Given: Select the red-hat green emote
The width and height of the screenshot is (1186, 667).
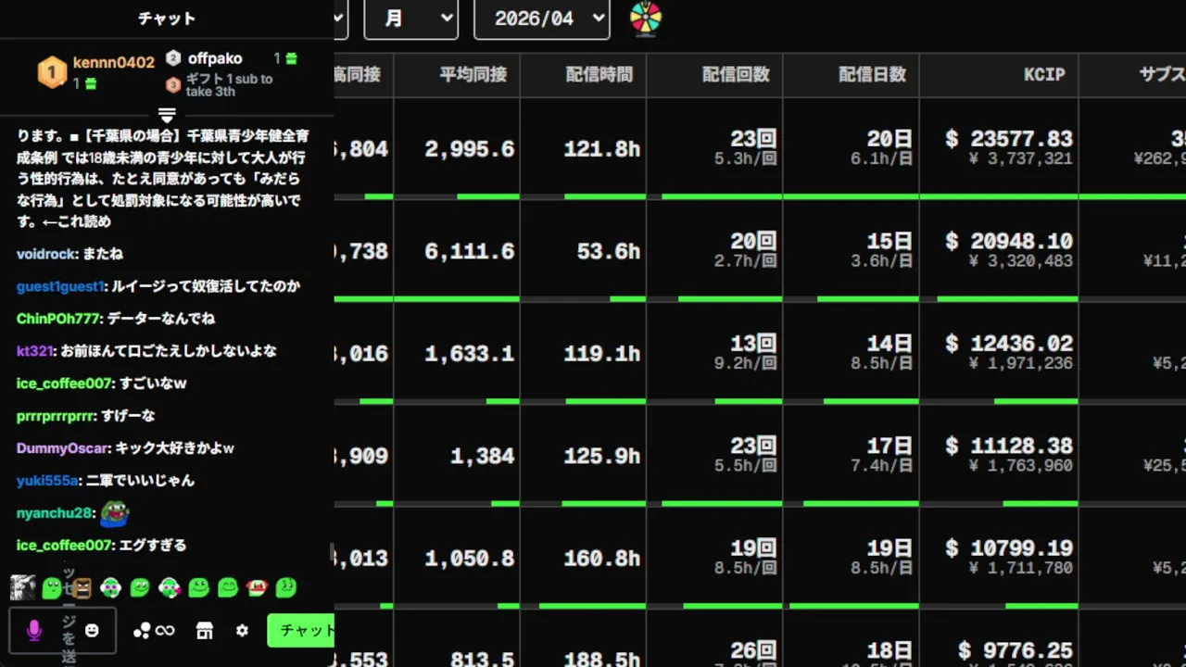Looking at the screenshot, I should [257, 587].
